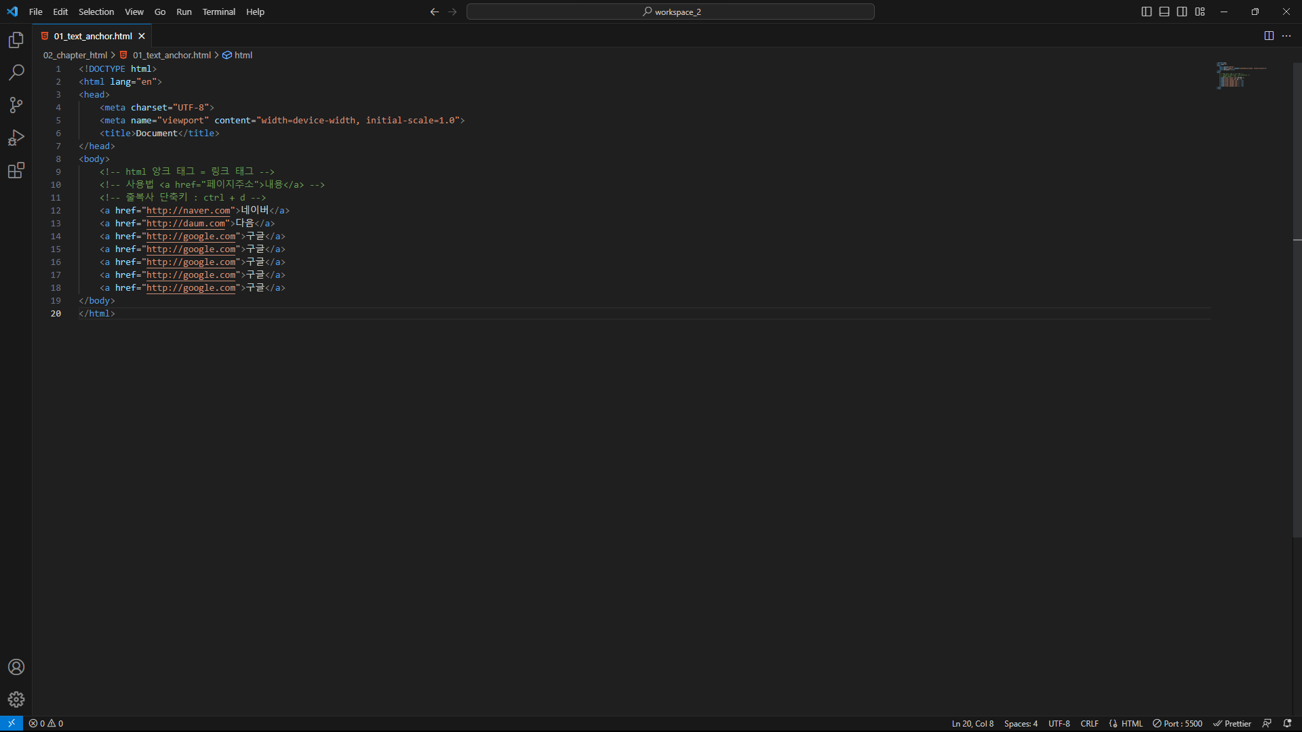Select the 01_text_anchor.html editor tab
Screen dimensions: 1302x732
coord(93,36)
